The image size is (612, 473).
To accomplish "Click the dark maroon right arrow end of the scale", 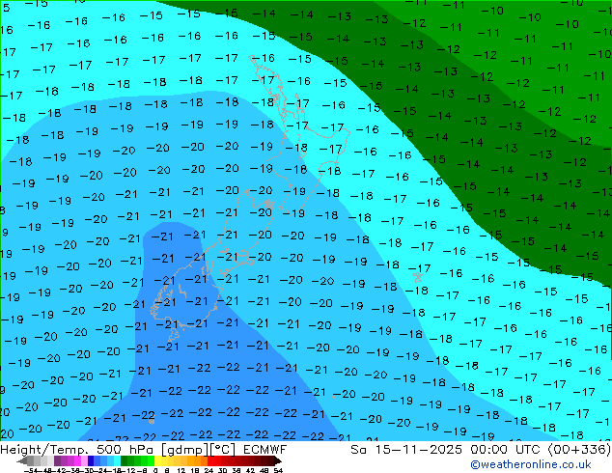I will 277,461.
